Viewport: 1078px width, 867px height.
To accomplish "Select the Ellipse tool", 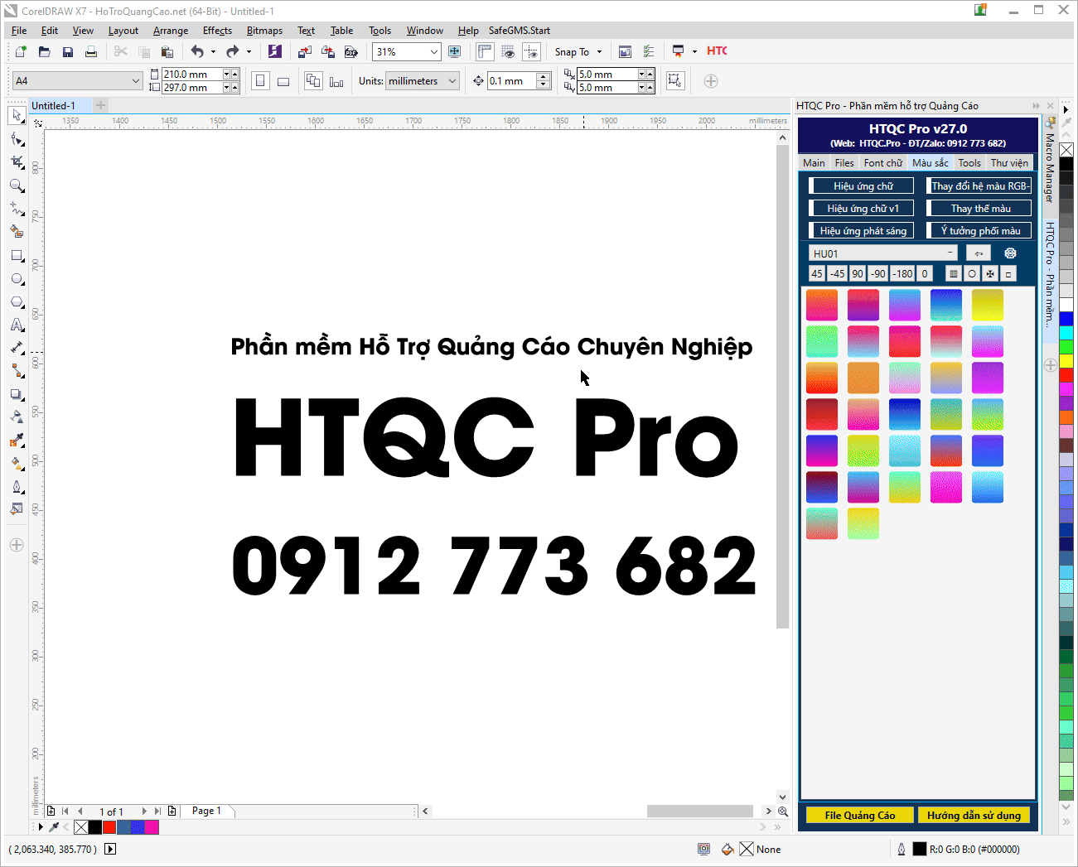I will [x=17, y=279].
